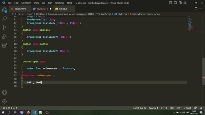Open Notepad++ from the taskbar
Viewport: 205px width, 115px height.
click(41, 112)
